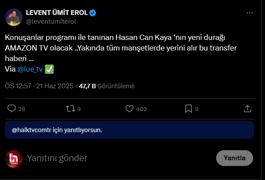The width and height of the screenshot is (265, 180).
Task: Like the tweet with the heart icon
Action: 129,109
